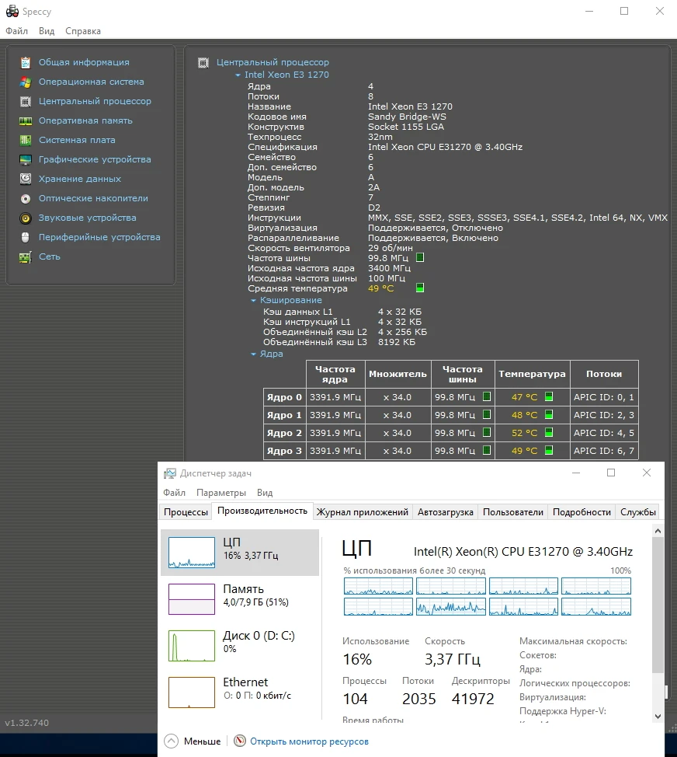Open Task Manager Файл menu
The image size is (677, 757).
coord(174,493)
